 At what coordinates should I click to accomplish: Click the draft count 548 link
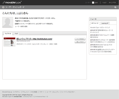(x=22, y=21)
